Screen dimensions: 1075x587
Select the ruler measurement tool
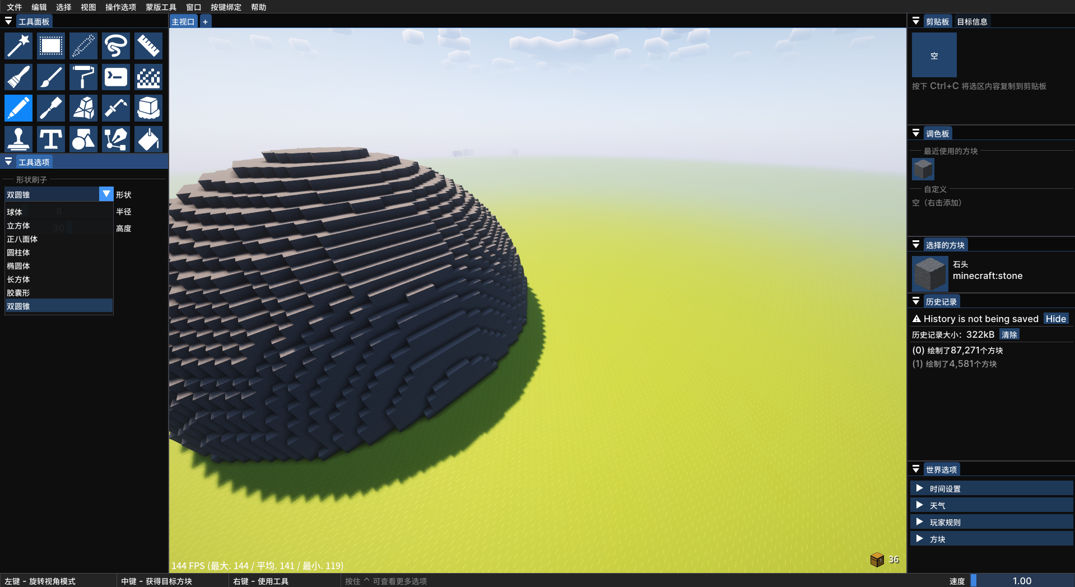pyautogui.click(x=148, y=46)
